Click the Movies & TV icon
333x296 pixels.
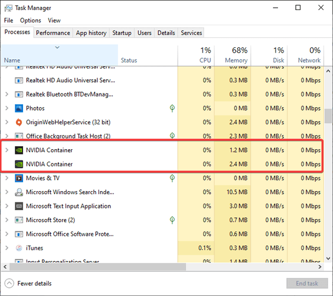pos(19,178)
